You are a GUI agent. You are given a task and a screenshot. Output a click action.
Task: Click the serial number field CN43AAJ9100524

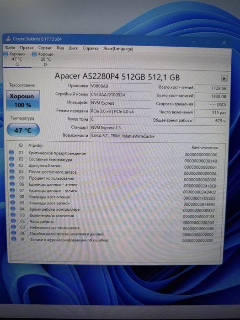coord(120,95)
